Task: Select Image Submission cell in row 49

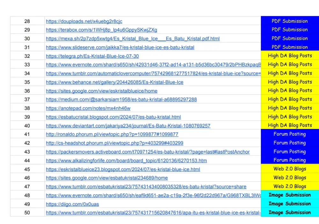Action: (x=290, y=204)
